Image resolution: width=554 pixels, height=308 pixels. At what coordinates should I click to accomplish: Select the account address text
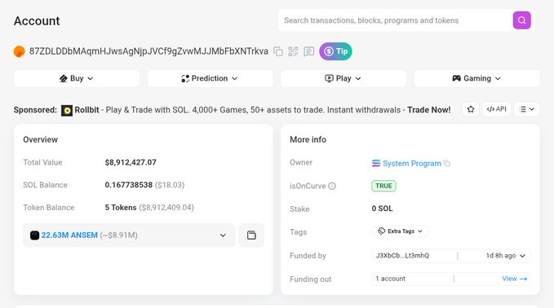tap(148, 51)
